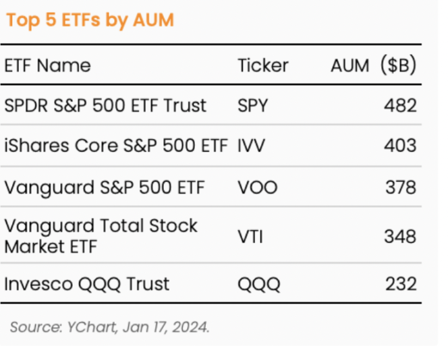The image size is (448, 346).
Task: Click the 482 AUM value
Action: [x=400, y=105]
